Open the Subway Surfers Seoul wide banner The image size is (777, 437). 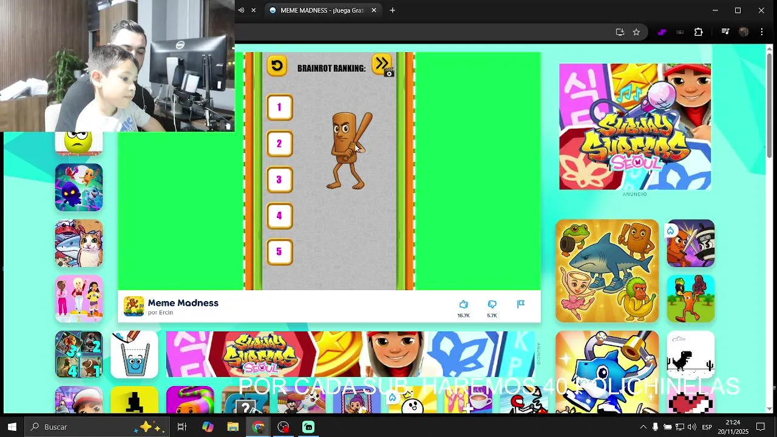(350, 354)
